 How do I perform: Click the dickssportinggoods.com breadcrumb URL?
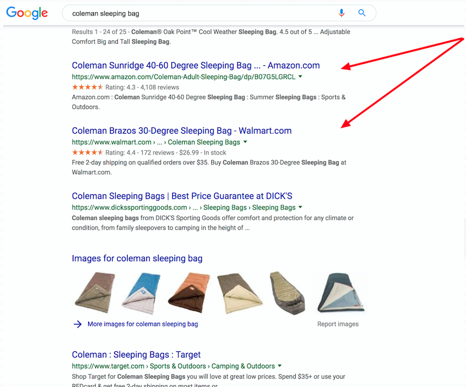click(x=184, y=207)
